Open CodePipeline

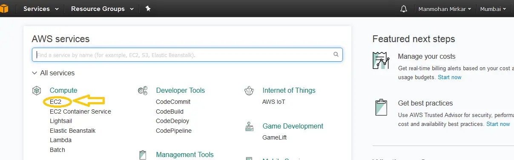tap(174, 131)
